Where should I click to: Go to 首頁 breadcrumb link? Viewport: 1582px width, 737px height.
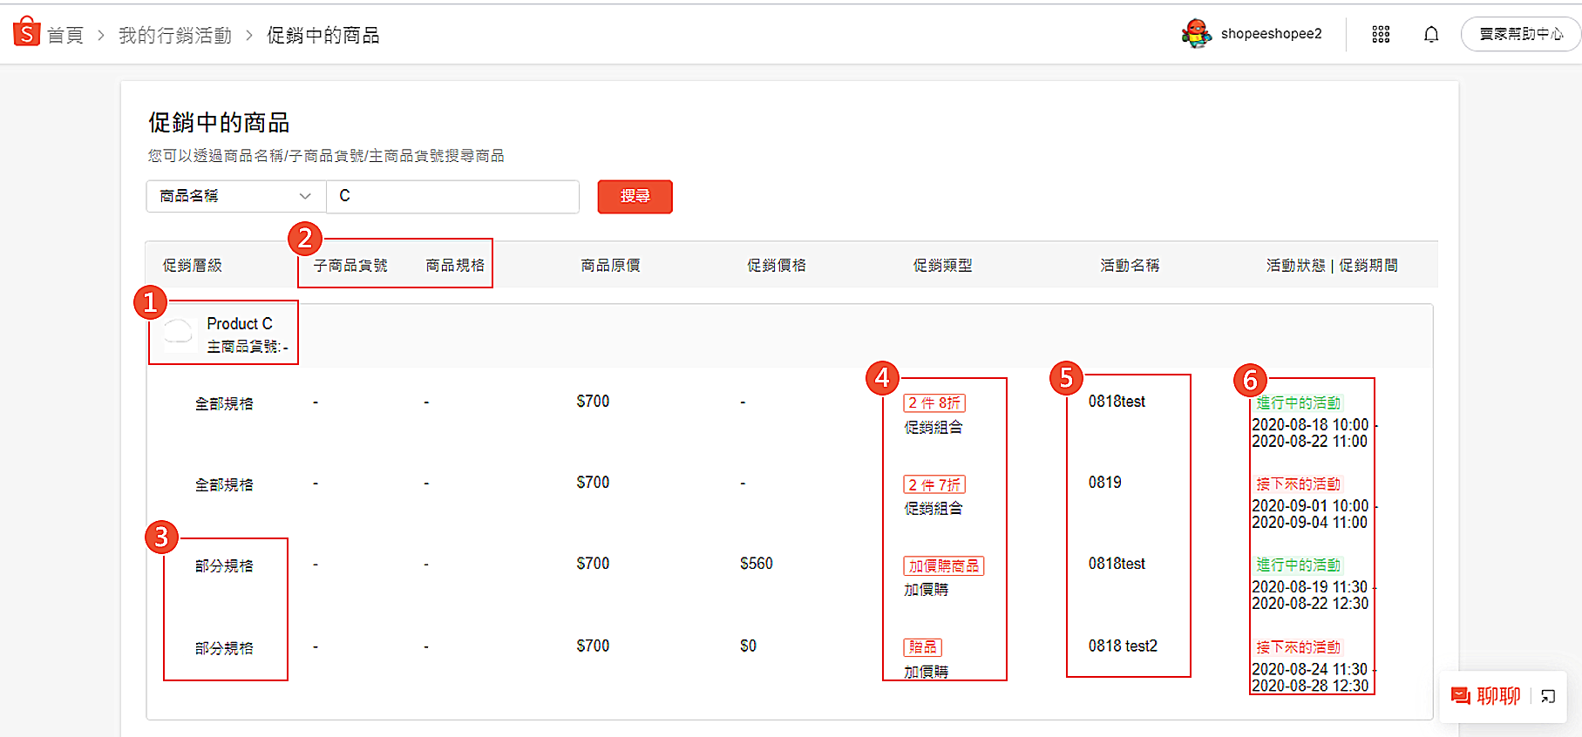point(65,36)
